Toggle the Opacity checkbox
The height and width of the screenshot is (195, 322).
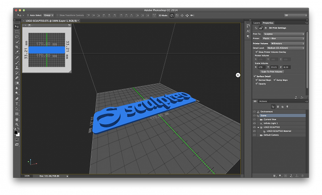coord(257,84)
